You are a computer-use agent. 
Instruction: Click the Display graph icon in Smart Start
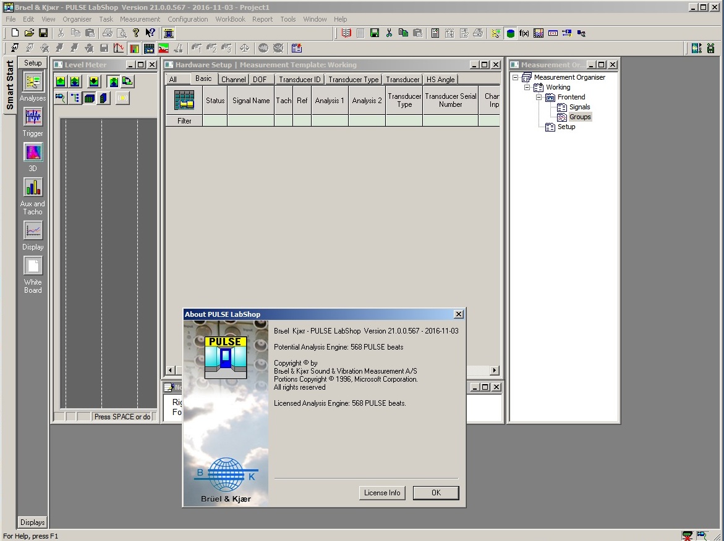33,230
